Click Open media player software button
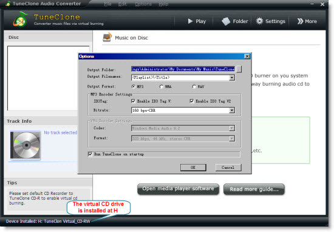Screen dimensions: 334x232 (x=178, y=189)
